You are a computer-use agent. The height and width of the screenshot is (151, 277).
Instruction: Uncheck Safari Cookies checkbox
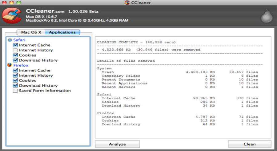15,55
